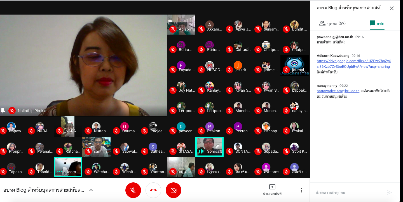Image resolution: width=403 pixels, height=202 pixels.
Task: Click the name Nuttap in the grid
Action: (x=101, y=131)
